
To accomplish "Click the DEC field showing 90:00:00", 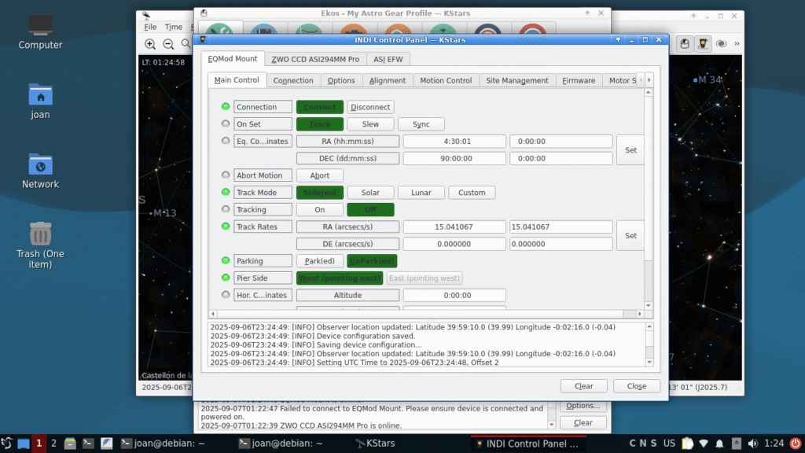I will click(x=454, y=158).
